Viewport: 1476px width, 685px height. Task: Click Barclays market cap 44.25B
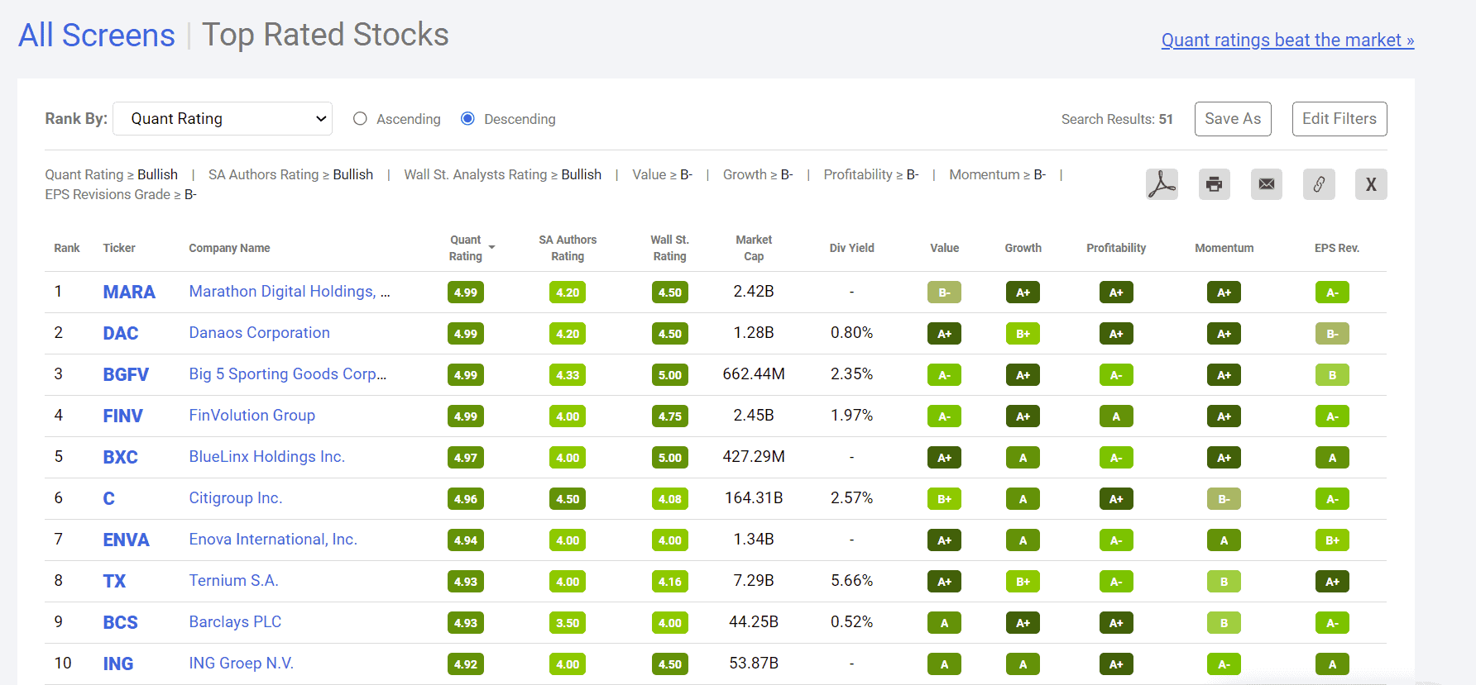point(754,621)
